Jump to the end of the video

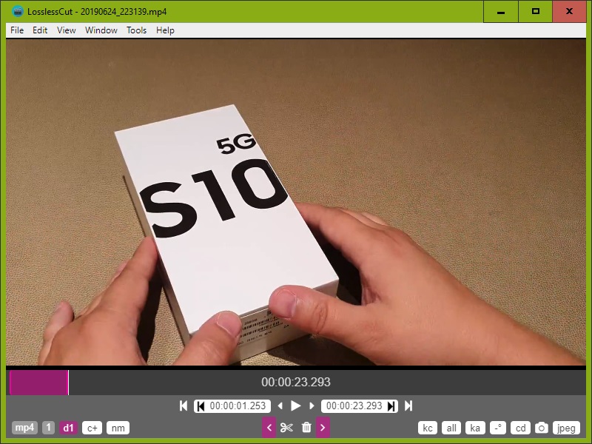tap(408, 406)
